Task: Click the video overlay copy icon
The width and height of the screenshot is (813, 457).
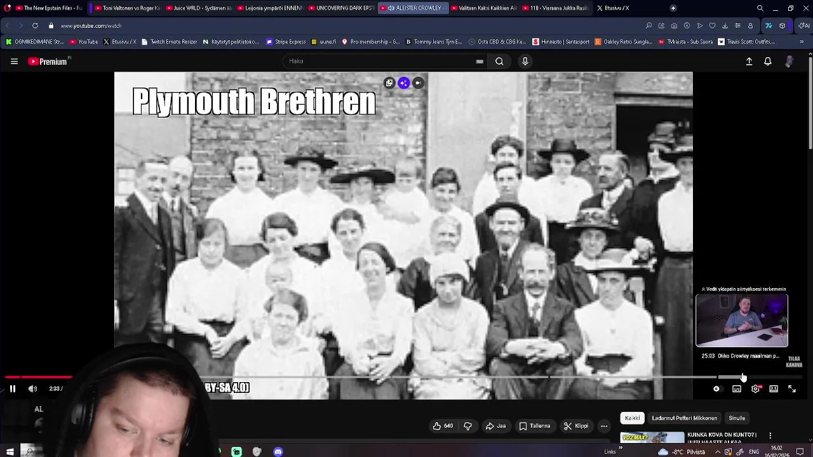Action: [x=389, y=83]
